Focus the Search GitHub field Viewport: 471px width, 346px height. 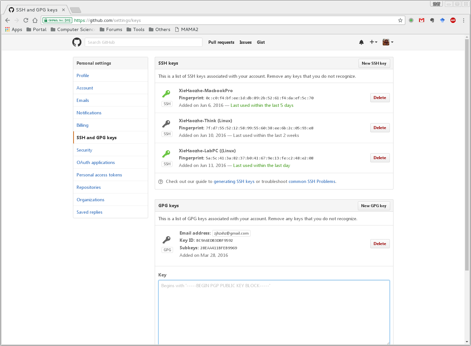click(143, 42)
